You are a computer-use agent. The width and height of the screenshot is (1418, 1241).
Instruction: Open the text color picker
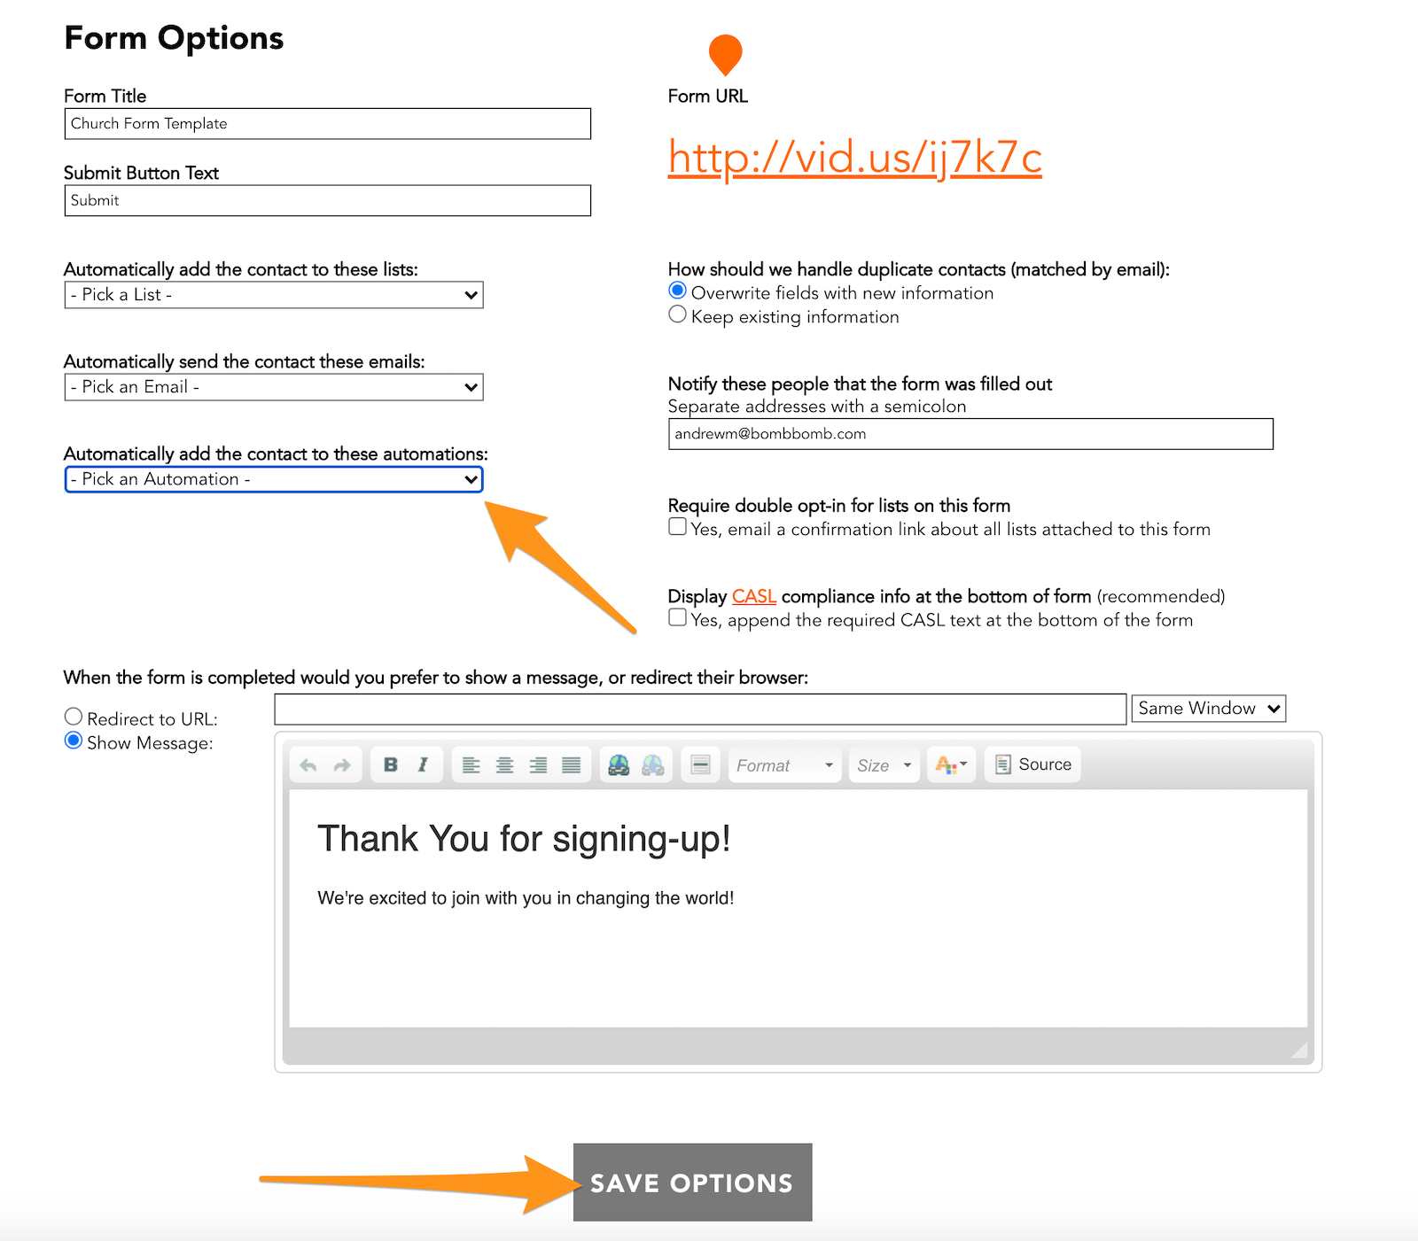(x=951, y=765)
